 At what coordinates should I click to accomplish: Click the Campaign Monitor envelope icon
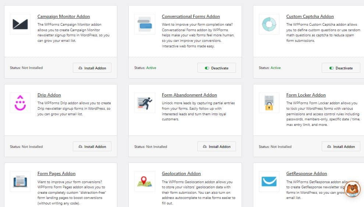pos(20,24)
